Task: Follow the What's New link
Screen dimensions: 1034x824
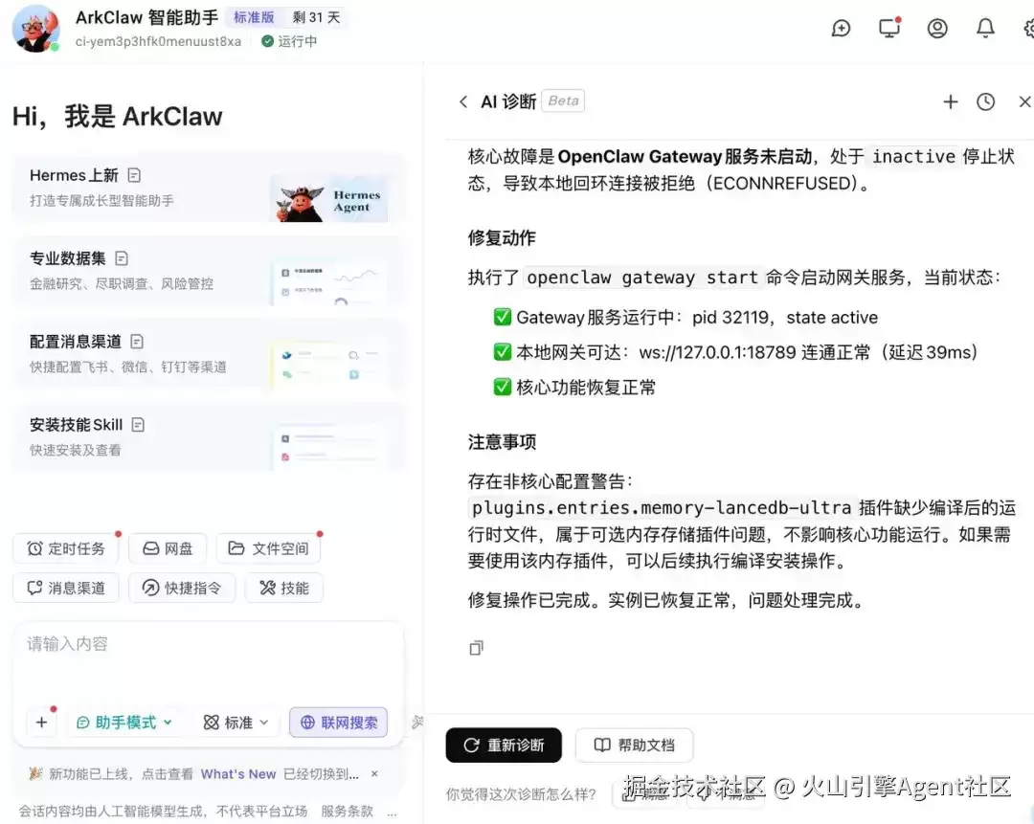Action: pyautogui.click(x=238, y=774)
